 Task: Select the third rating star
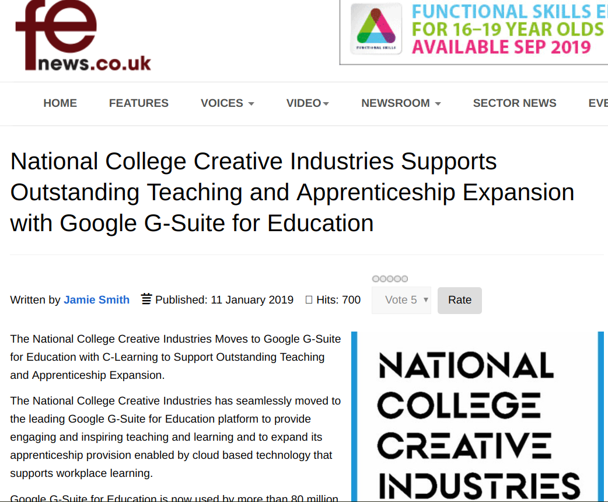coord(390,279)
